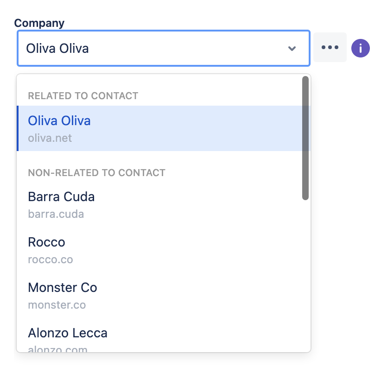Select the Rocco company option
This screenshot has width=381, height=367.
click(x=46, y=242)
